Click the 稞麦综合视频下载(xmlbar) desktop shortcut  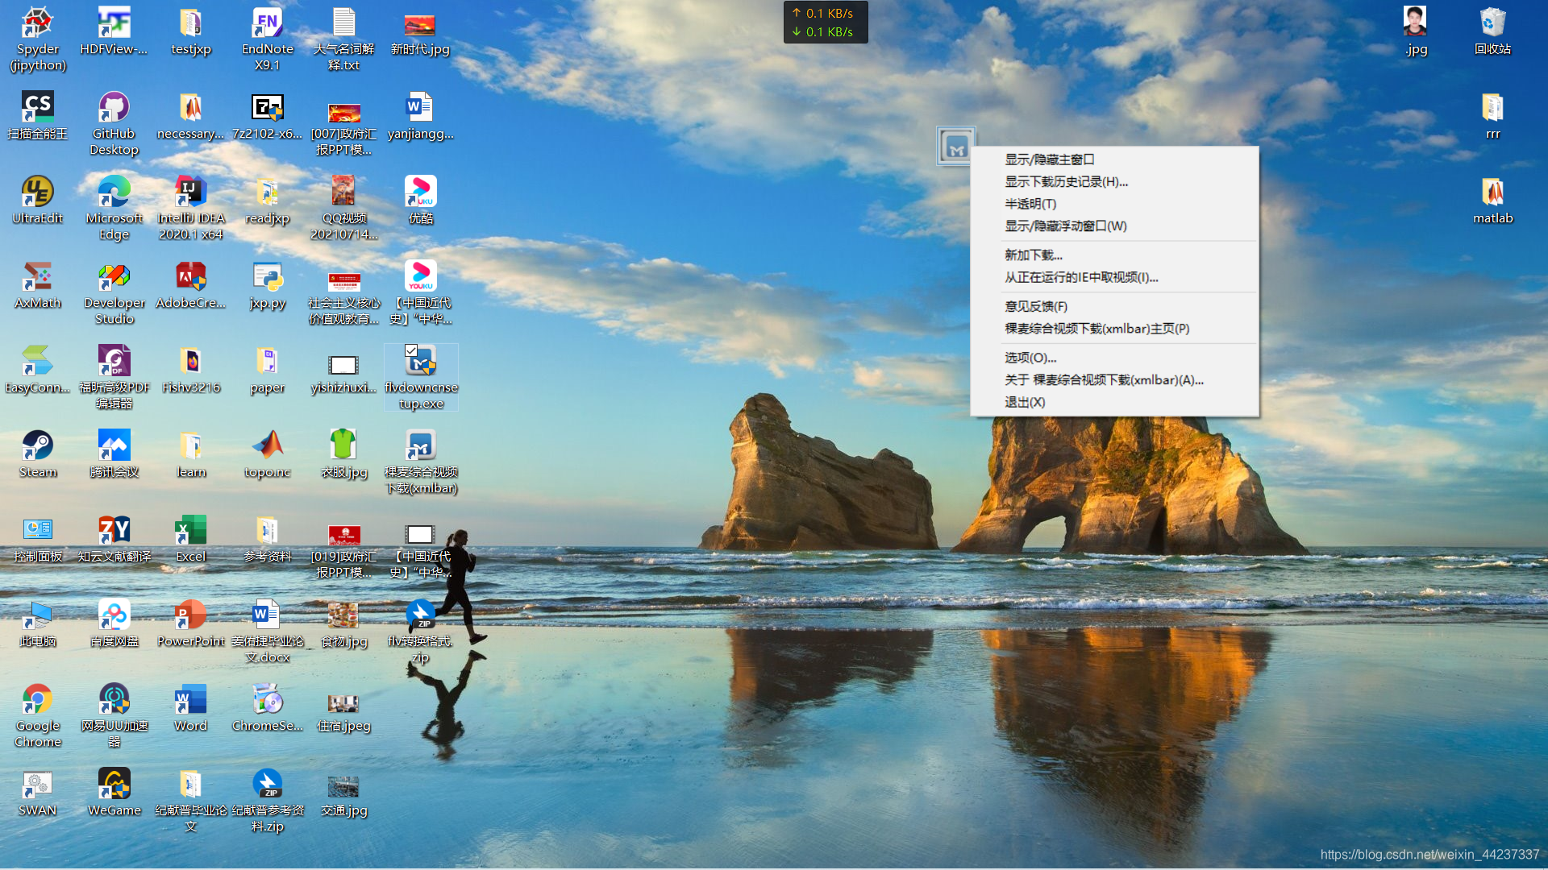click(x=420, y=445)
